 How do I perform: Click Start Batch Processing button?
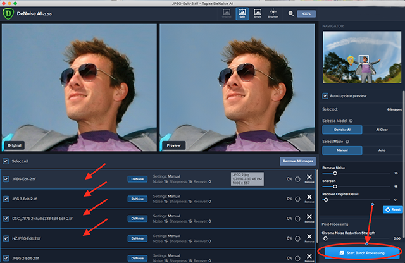coord(363,253)
